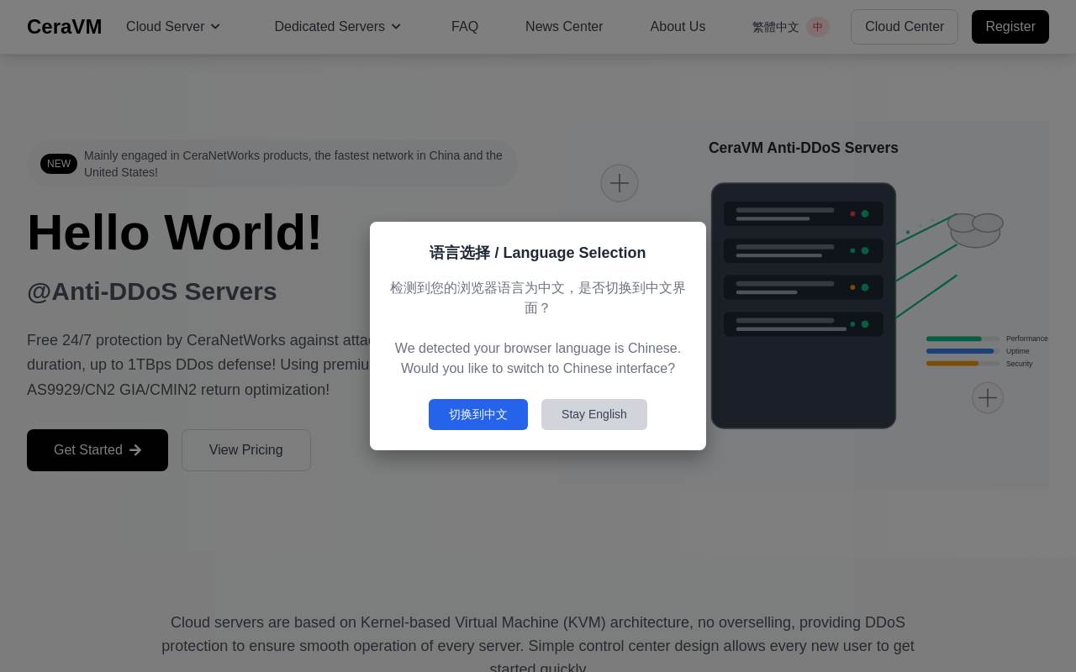The width and height of the screenshot is (1076, 672).
Task: Go to News Center
Action: tap(564, 27)
